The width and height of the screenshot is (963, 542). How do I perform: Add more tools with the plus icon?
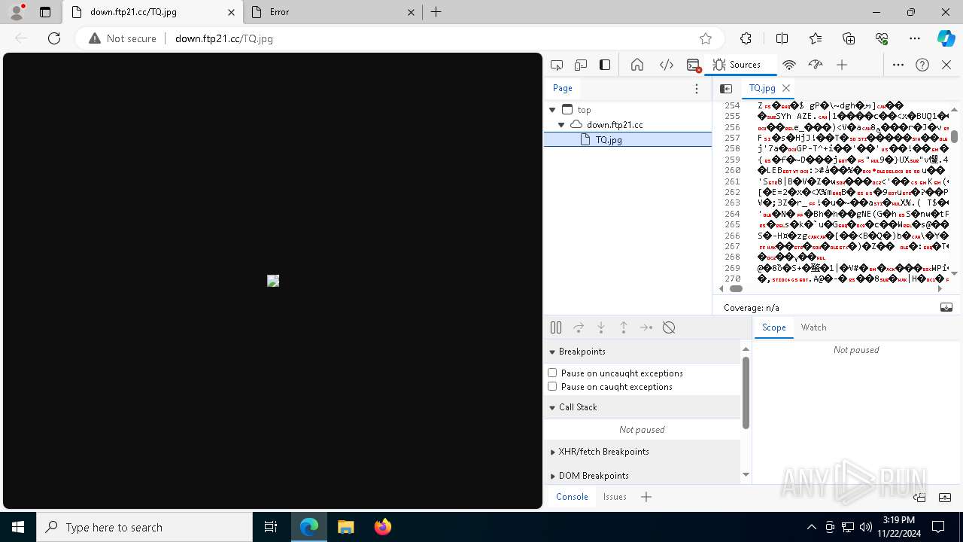(842, 65)
